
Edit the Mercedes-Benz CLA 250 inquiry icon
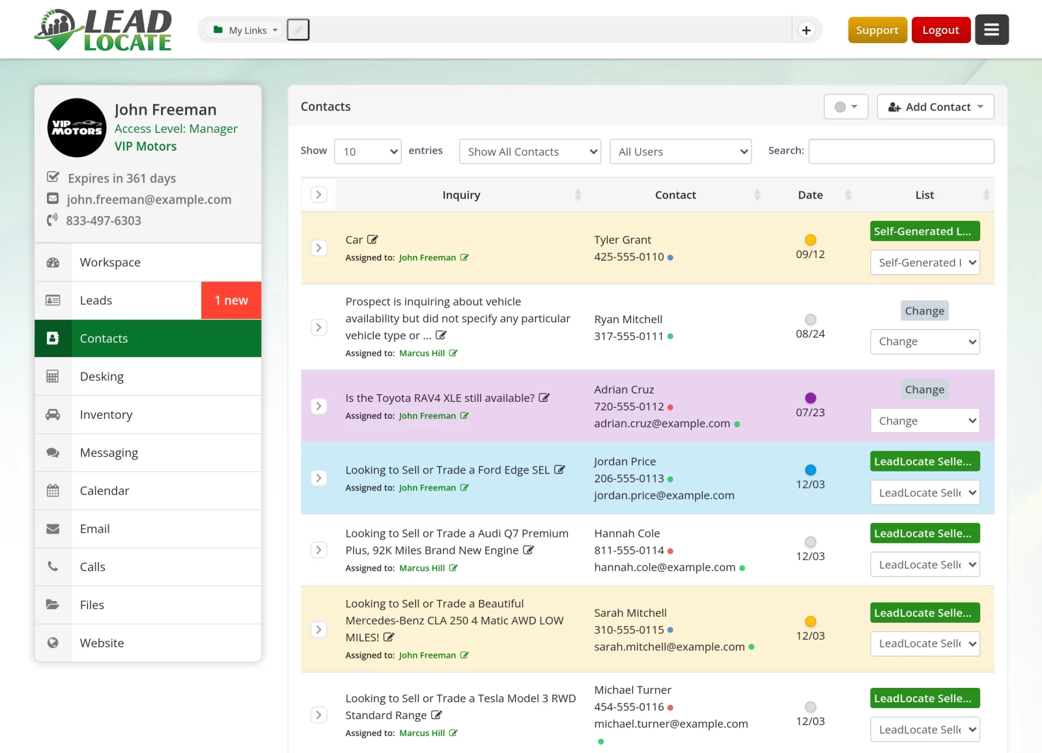click(389, 638)
